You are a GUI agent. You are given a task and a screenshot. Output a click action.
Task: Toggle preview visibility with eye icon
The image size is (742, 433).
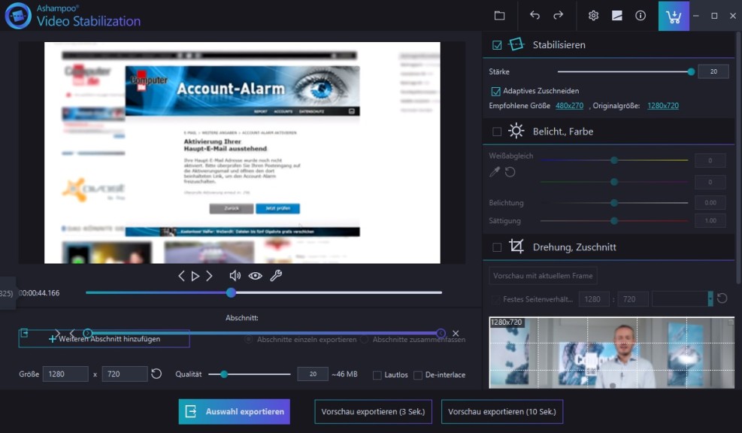[256, 276]
